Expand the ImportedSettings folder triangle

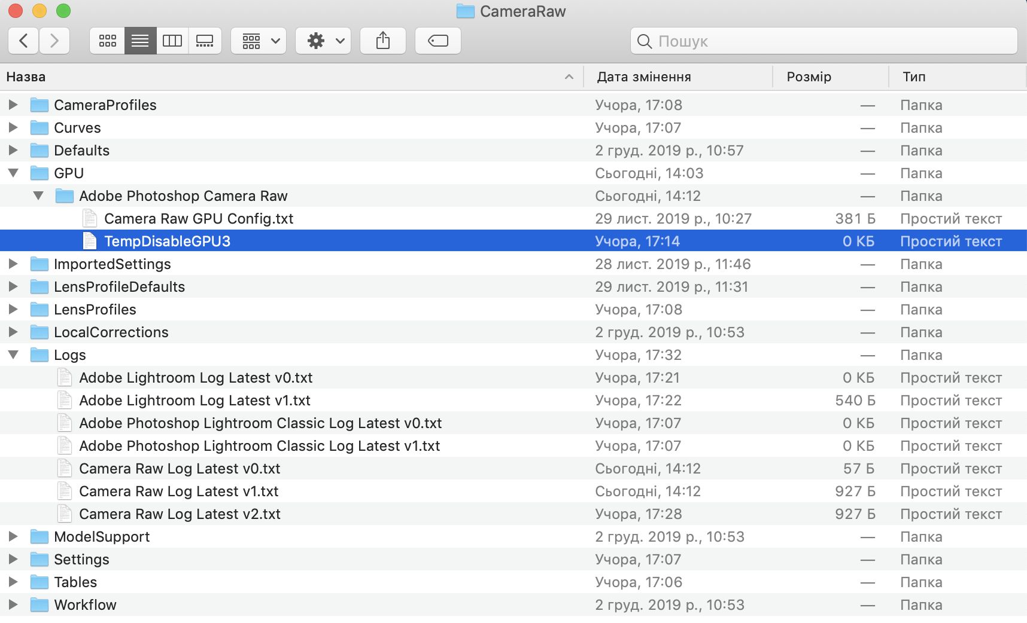tap(13, 264)
